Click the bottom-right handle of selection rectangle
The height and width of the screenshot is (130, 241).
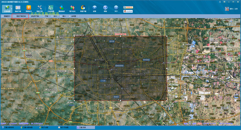167,101
